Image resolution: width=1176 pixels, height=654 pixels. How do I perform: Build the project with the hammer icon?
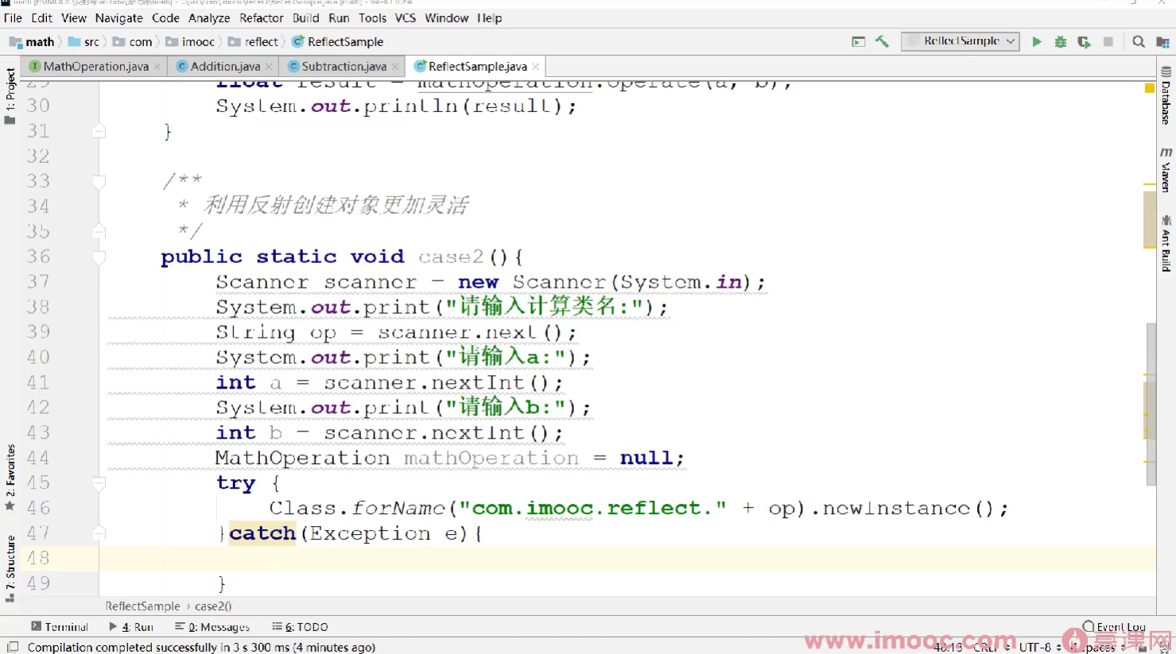(x=882, y=41)
